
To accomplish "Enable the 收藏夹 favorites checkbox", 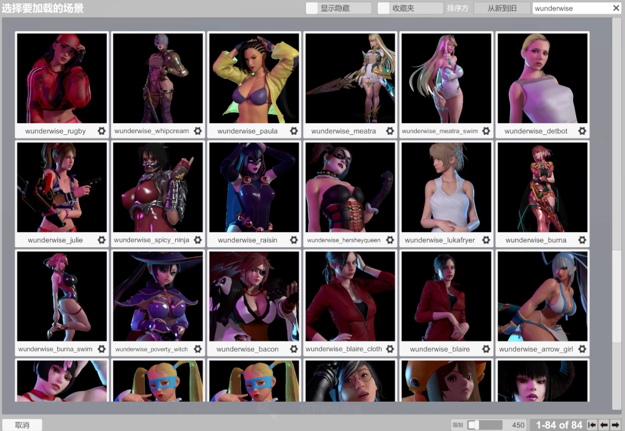I will point(383,9).
